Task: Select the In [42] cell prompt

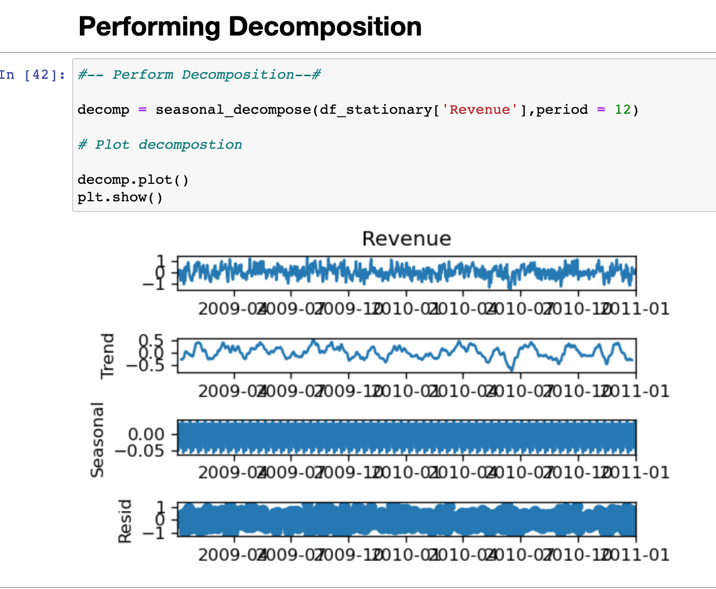Action: point(32,75)
